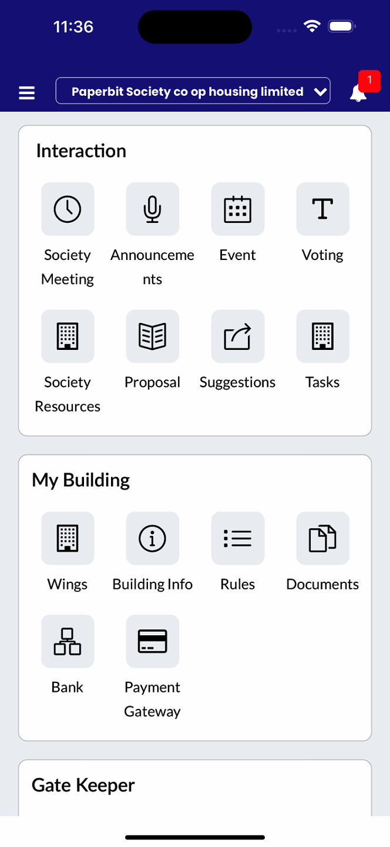Open the Wings section

[67, 538]
